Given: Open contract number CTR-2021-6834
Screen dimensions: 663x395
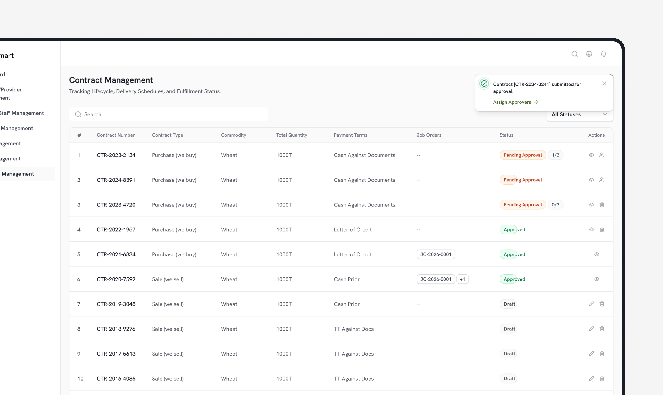Looking at the screenshot, I should click(x=116, y=254).
